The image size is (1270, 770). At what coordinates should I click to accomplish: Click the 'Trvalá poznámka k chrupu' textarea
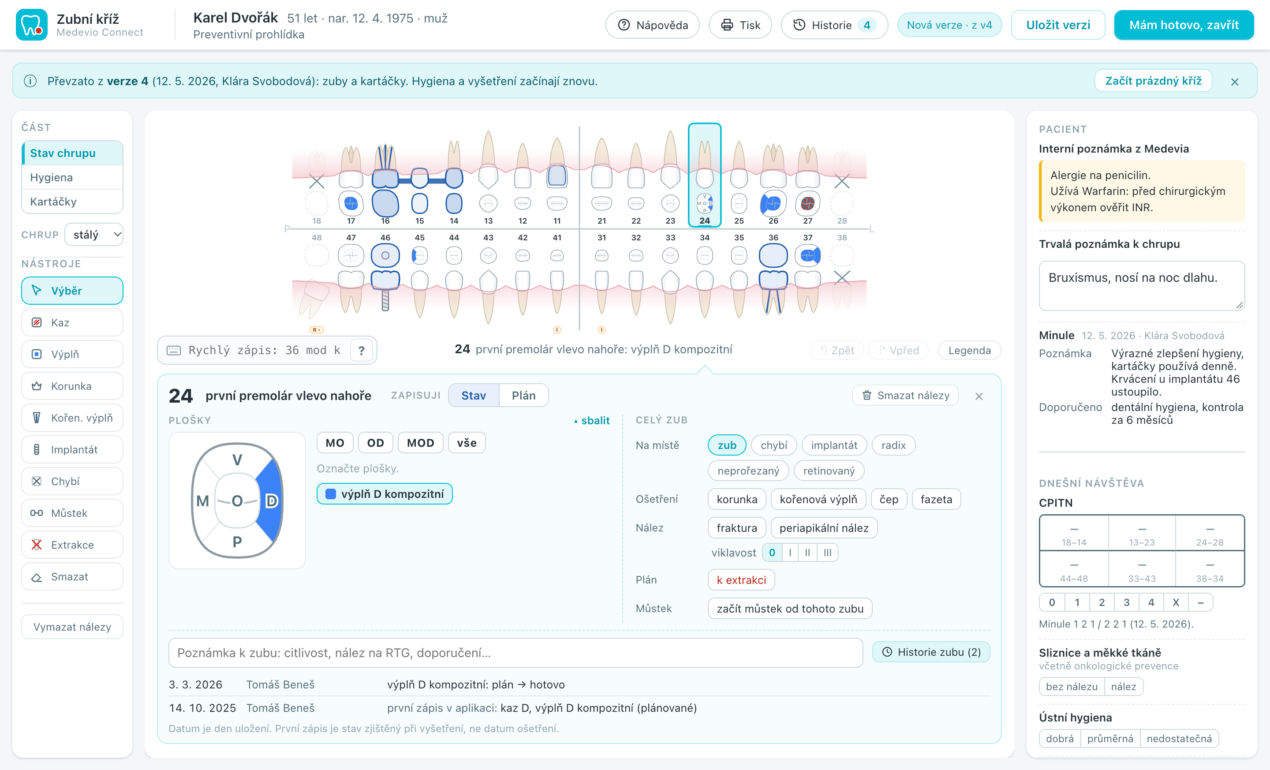[1142, 285]
